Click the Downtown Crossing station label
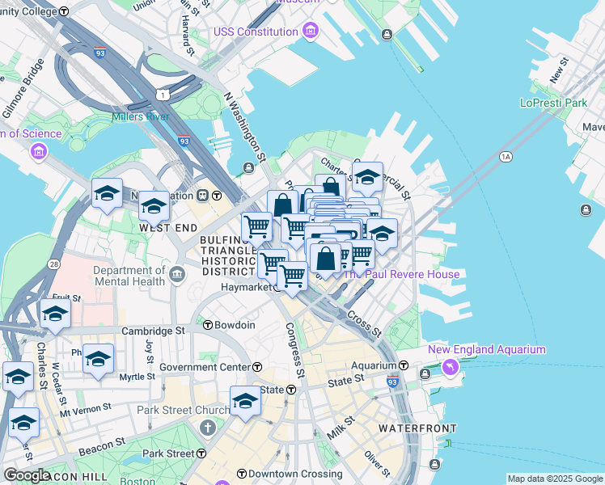 [295, 474]
